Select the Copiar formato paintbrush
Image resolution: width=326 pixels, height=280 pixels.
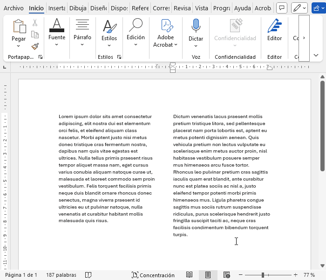click(x=35, y=46)
